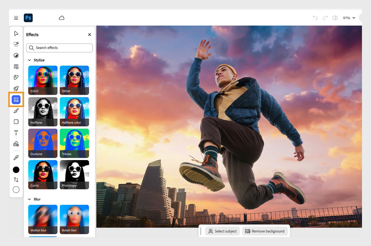Open the hamburger main menu
The width and height of the screenshot is (371, 246).
click(x=16, y=18)
